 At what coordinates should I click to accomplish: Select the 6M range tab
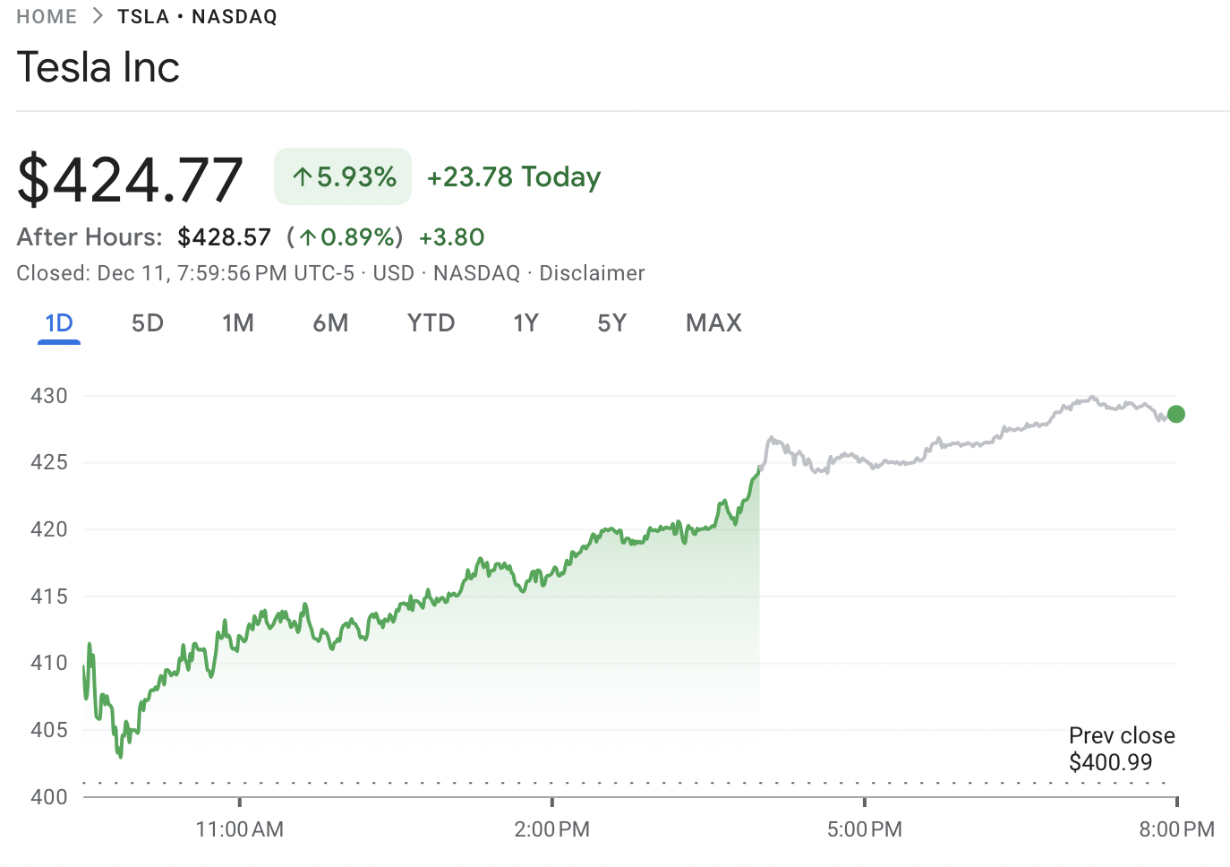tap(330, 323)
